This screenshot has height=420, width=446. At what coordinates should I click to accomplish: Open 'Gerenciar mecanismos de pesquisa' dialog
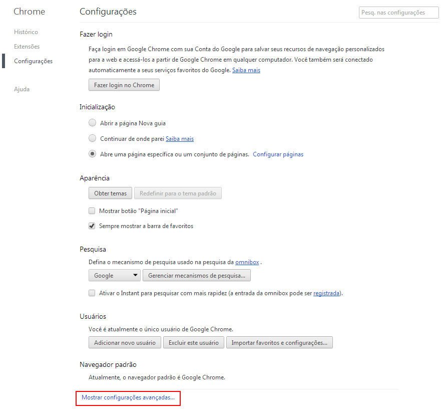click(x=197, y=275)
